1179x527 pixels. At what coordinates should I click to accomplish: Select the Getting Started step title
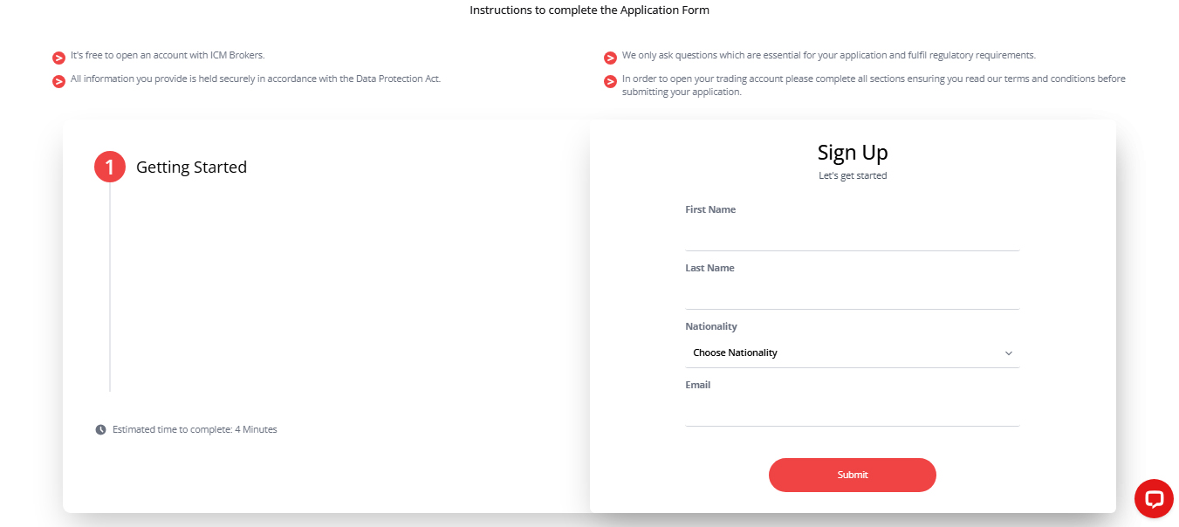click(x=191, y=168)
